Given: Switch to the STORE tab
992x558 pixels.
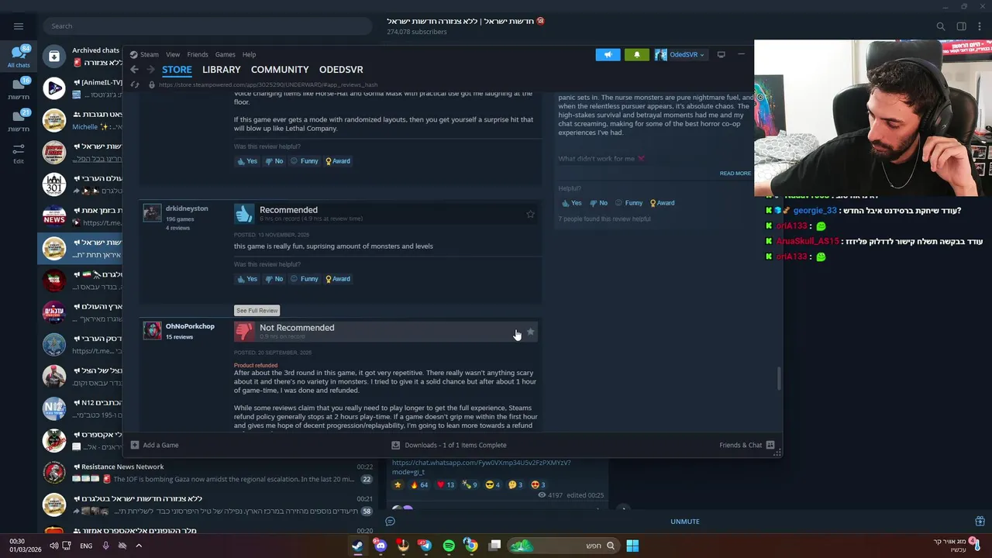Looking at the screenshot, I should 177,70.
